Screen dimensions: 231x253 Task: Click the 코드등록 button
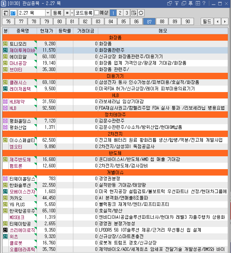coord(84,13)
